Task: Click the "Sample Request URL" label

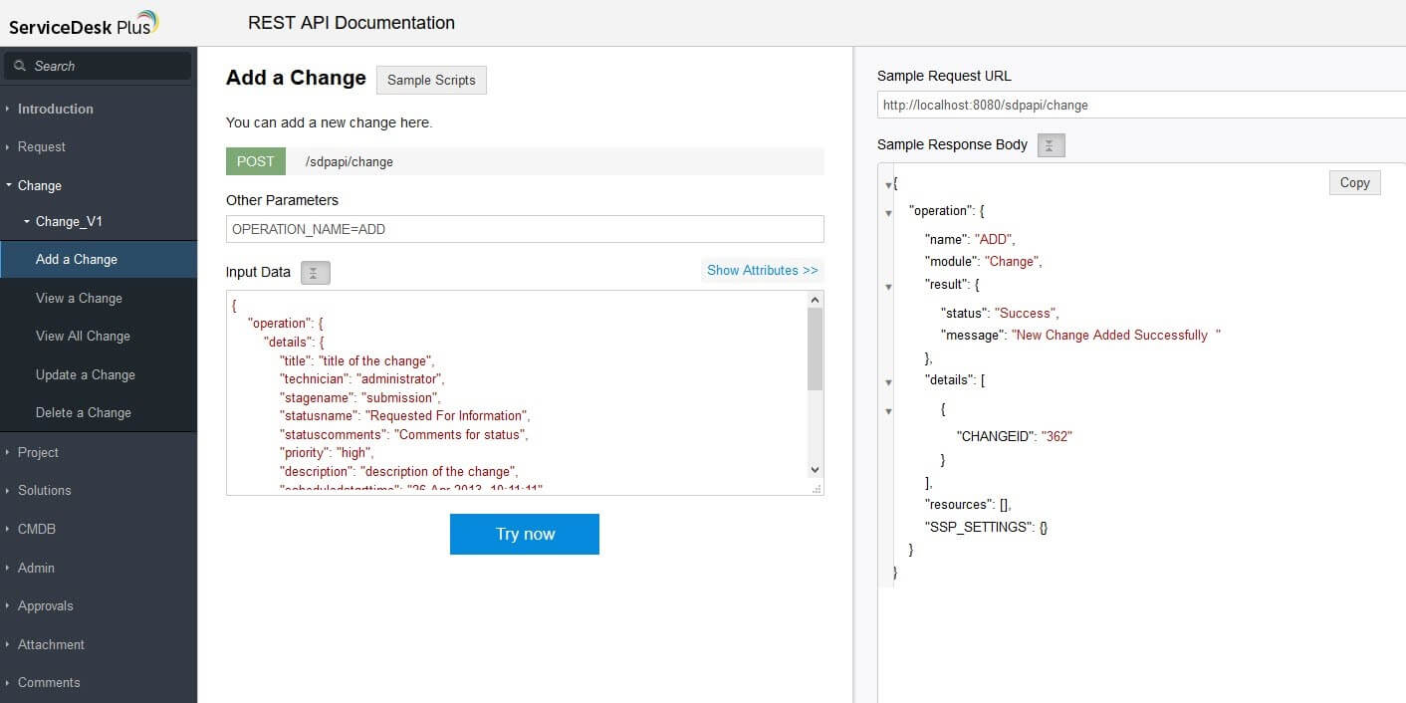Action: 944,76
